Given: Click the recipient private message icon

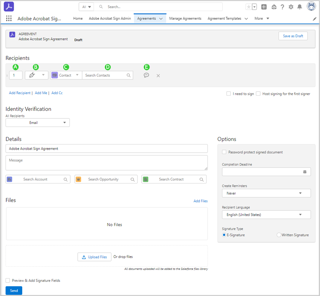Looking at the screenshot, I should tap(146, 75).
